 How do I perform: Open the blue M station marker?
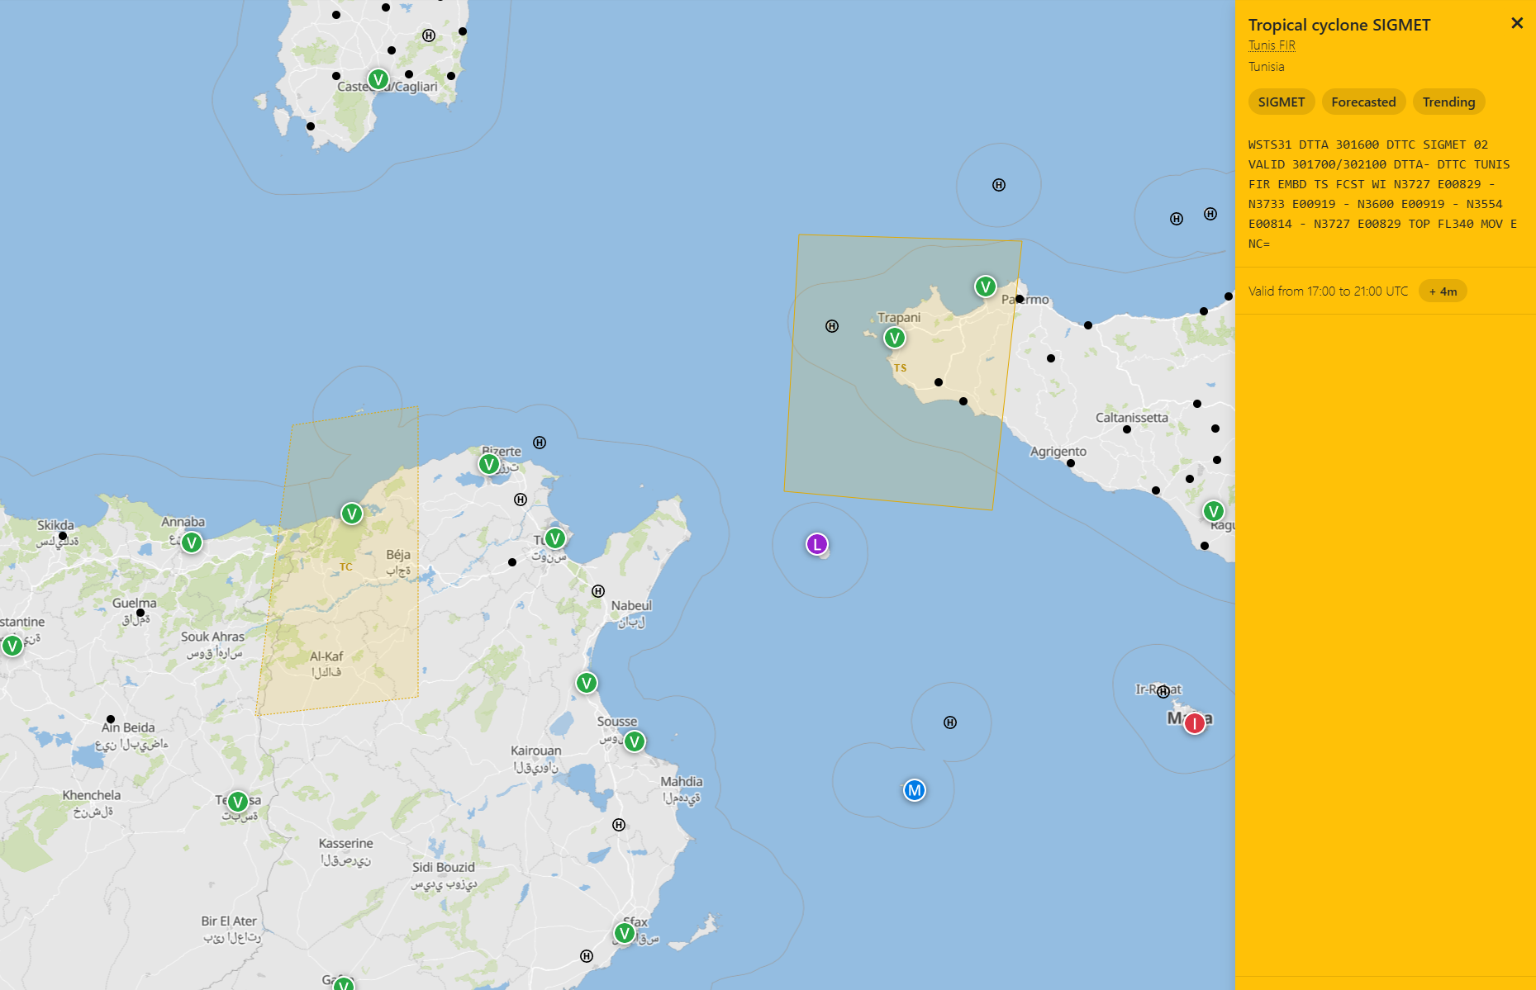point(914,790)
